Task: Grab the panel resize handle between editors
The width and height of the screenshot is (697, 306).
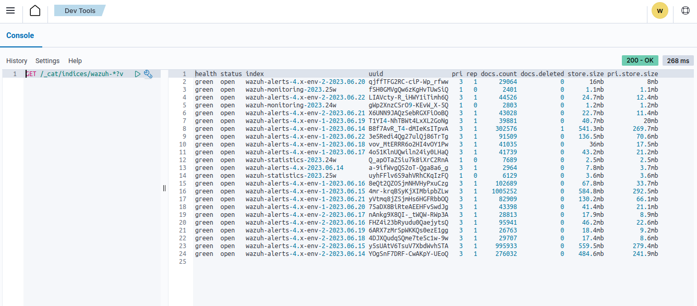Action: [164, 188]
